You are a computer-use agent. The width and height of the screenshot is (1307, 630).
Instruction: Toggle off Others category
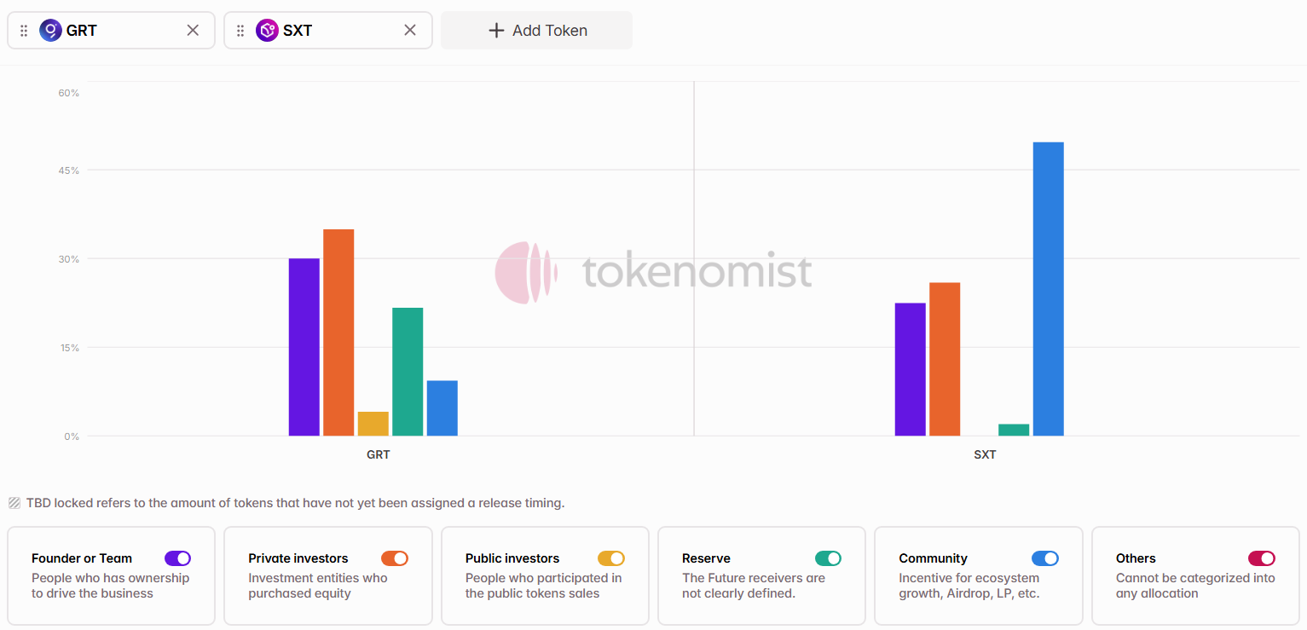click(1262, 558)
